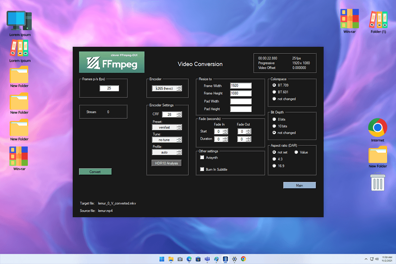Open the Recycle Bin desktop icon

(377, 182)
